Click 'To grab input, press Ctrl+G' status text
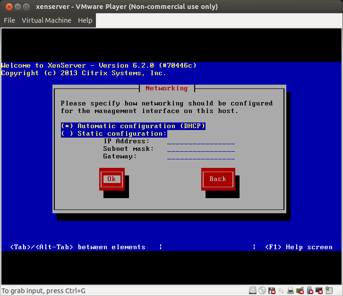 click(x=43, y=291)
